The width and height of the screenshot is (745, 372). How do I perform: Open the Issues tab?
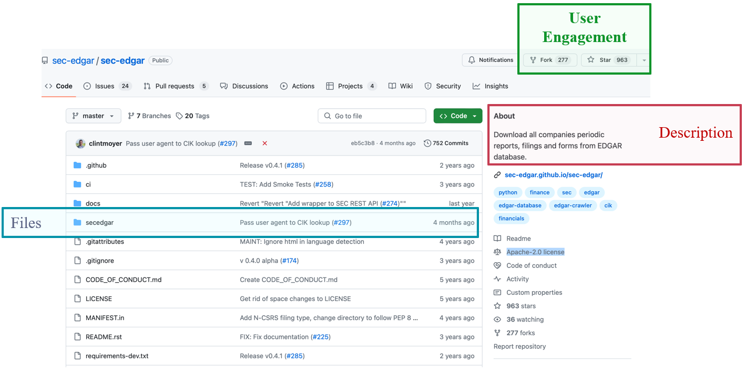tap(107, 86)
